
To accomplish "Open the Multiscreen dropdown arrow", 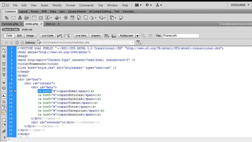I will (137, 36).
